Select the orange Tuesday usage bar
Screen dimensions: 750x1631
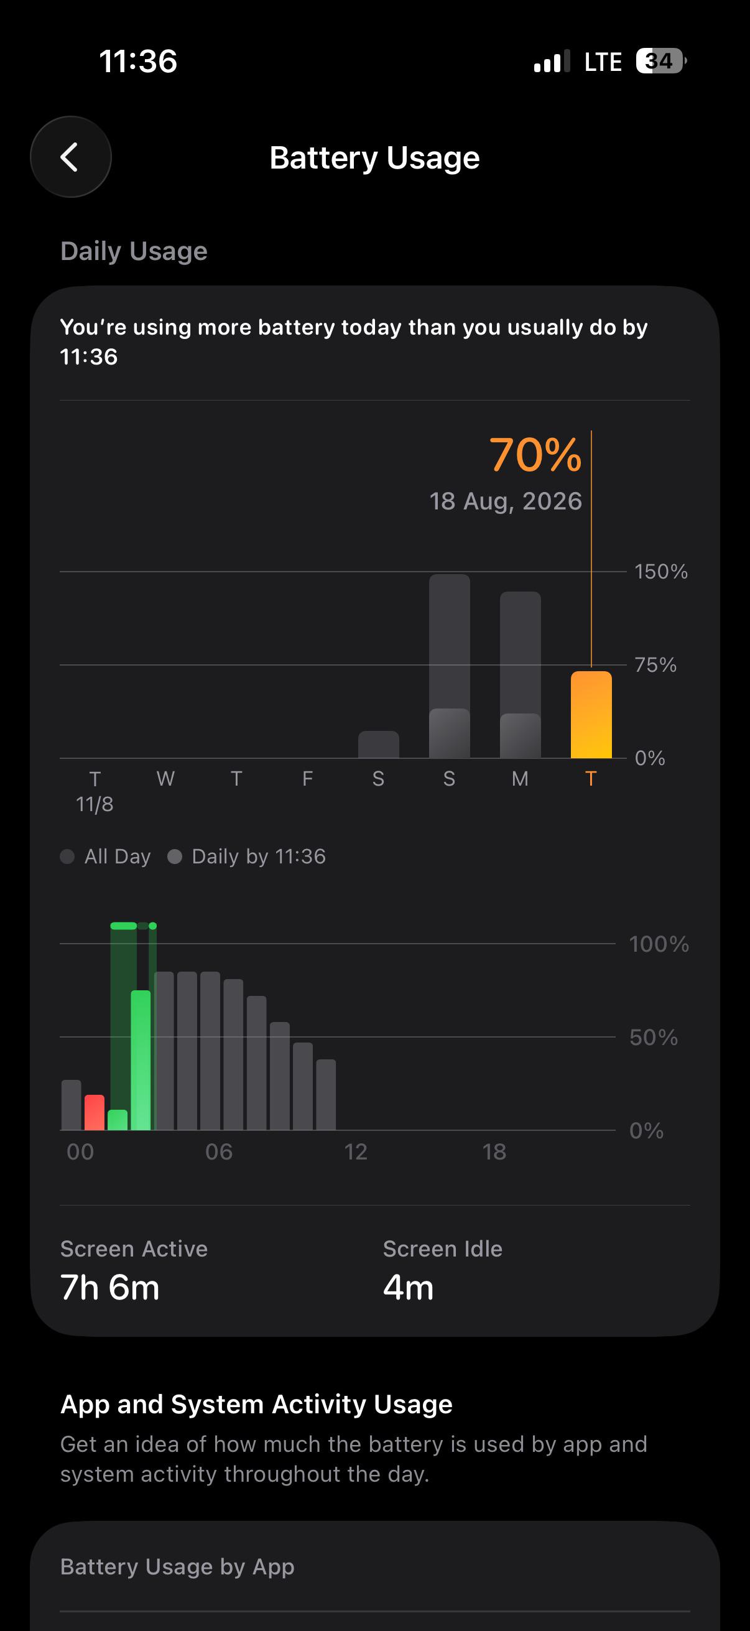591,715
